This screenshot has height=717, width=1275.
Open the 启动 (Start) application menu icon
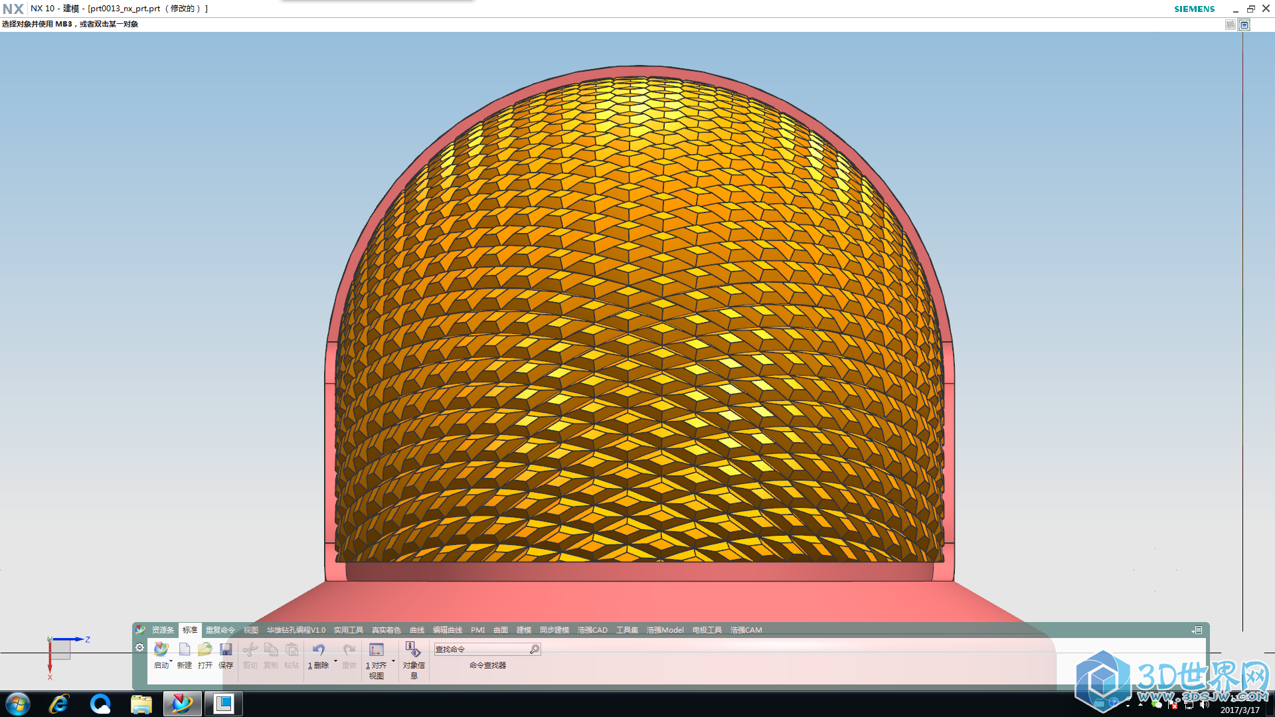161,649
